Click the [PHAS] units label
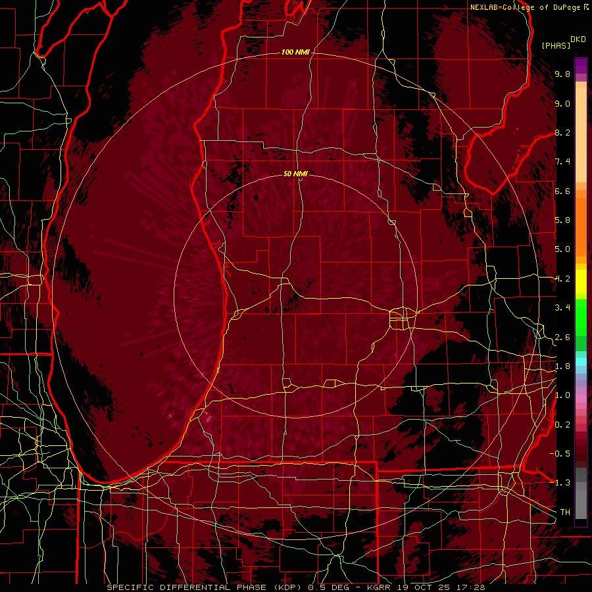Viewport: 592px width, 592px height. click(556, 45)
